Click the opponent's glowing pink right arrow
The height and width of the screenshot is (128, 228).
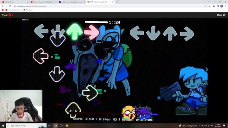pos(92,32)
